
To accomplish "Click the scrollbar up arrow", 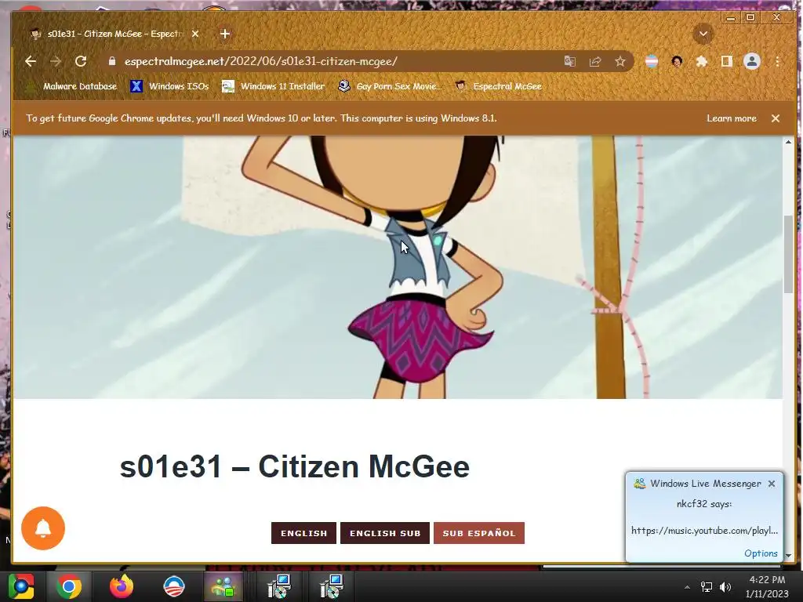I will tap(788, 142).
